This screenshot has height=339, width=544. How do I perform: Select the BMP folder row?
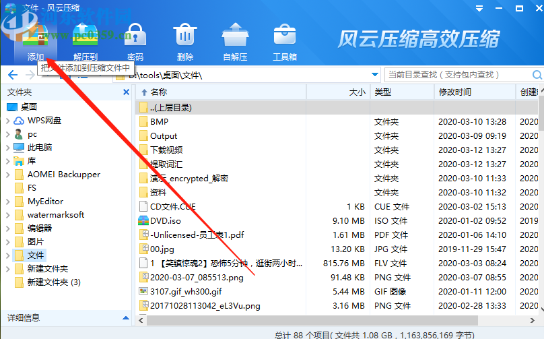click(x=337, y=121)
